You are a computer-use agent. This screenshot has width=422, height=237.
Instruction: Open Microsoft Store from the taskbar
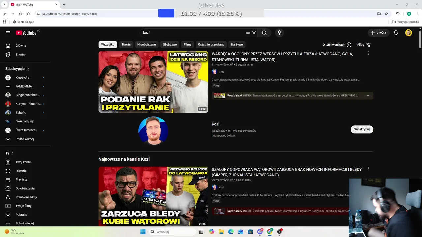(x=250, y=232)
